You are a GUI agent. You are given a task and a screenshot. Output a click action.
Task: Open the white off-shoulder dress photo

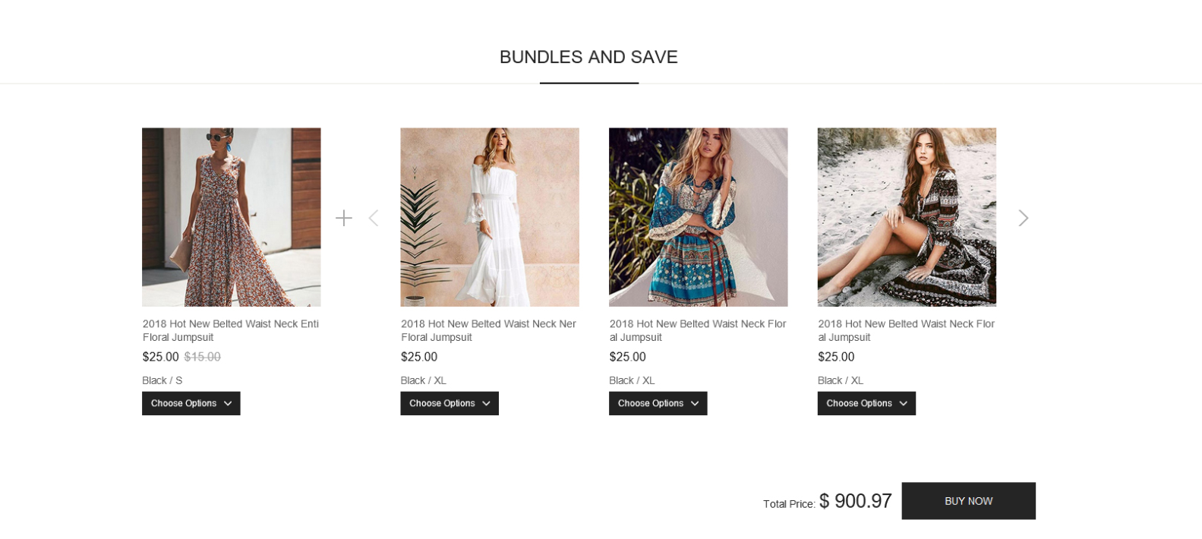tap(489, 217)
